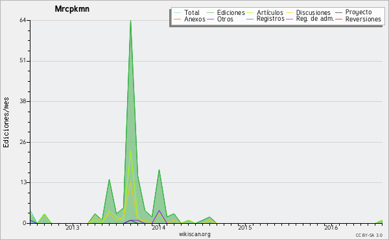The height and width of the screenshot is (240, 389).
Task: Click the y-axis value 64
Action: pos(23,20)
